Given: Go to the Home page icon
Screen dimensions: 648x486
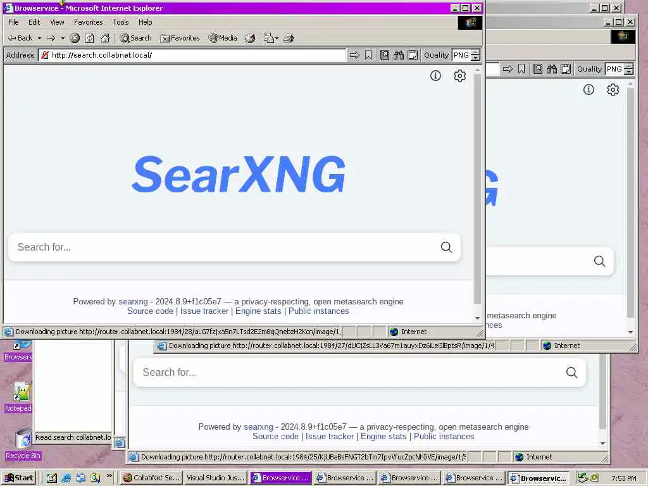Looking at the screenshot, I should 106,38.
